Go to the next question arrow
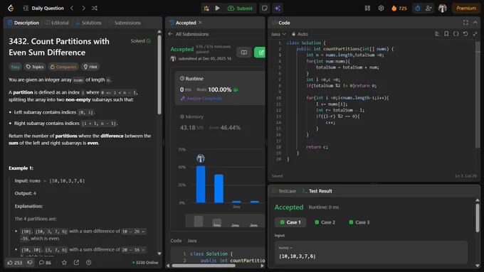This screenshot has width=484, height=272. [83, 9]
